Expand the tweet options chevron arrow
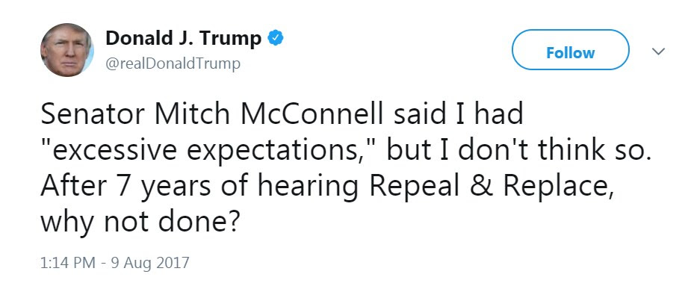The height and width of the screenshot is (283, 691). [x=658, y=52]
